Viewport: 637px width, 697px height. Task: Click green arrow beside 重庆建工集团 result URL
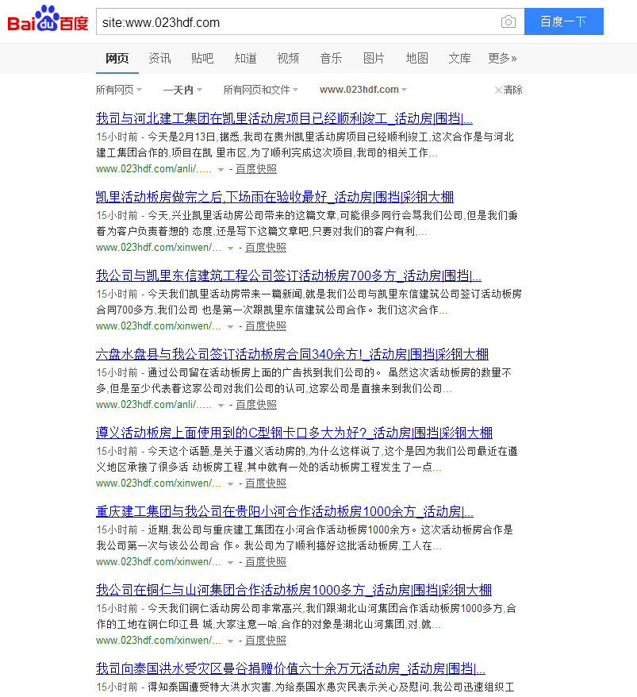[231, 562]
